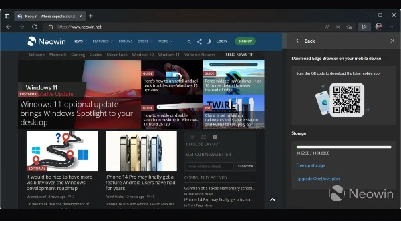
Task: Toggle the Drop send panel icon
Action: (364, 27)
